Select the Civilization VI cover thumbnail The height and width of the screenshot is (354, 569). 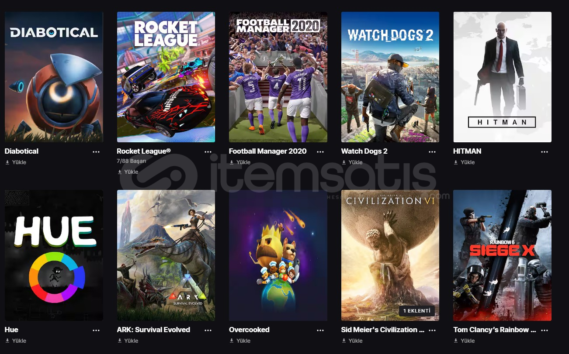[x=390, y=255]
